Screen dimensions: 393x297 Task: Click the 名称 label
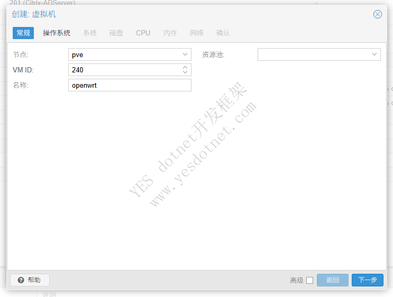pyautogui.click(x=21, y=85)
